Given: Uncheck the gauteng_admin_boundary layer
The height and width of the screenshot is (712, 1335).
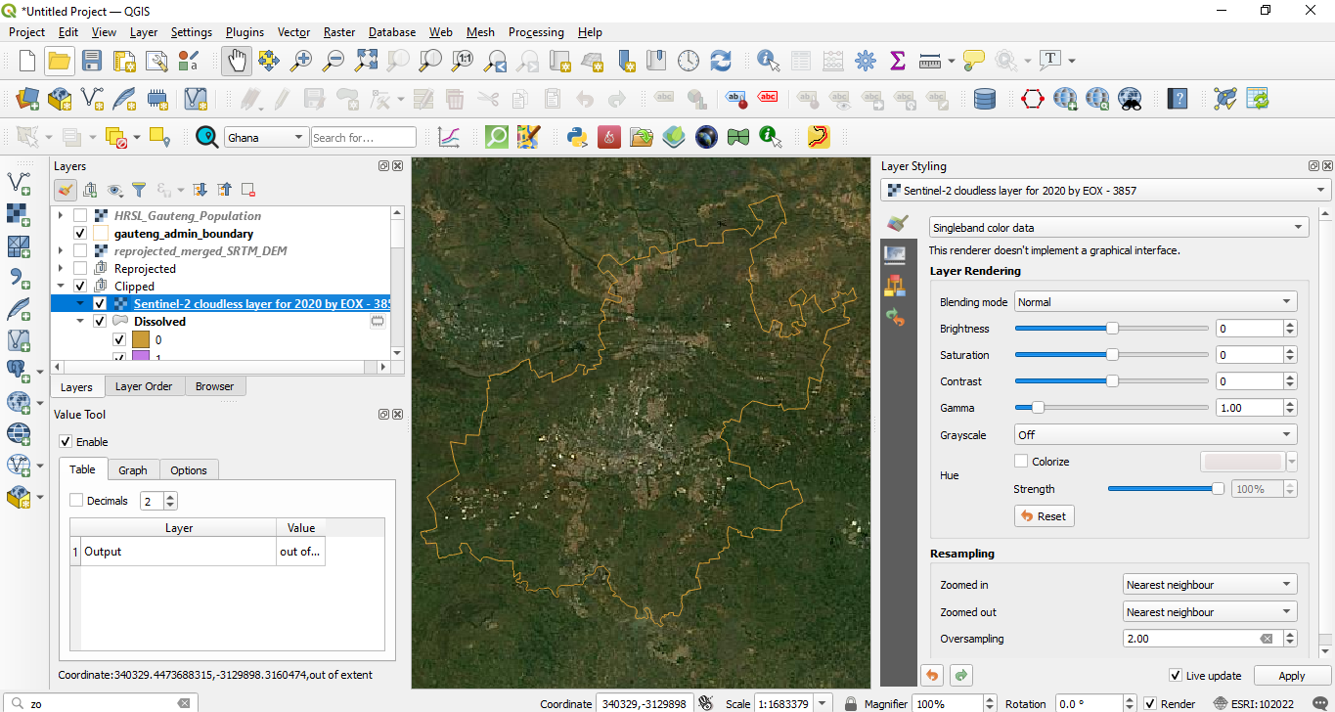Looking at the screenshot, I should [80, 233].
